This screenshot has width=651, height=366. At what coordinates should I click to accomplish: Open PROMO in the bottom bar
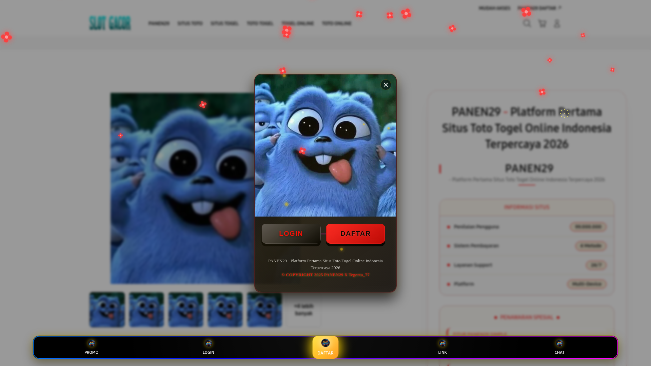click(x=91, y=347)
